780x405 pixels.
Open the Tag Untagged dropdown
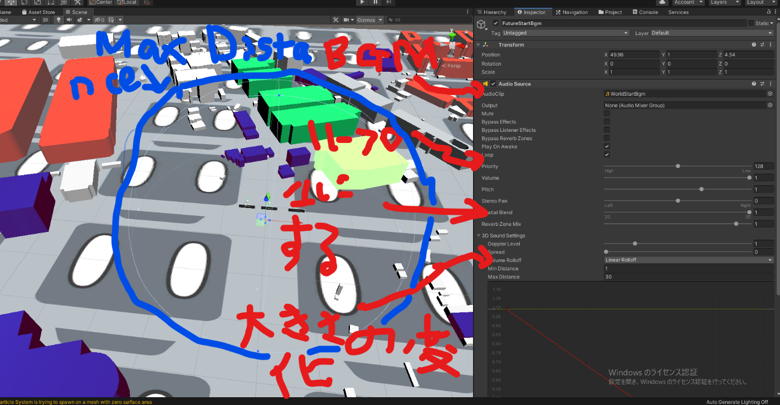click(565, 33)
